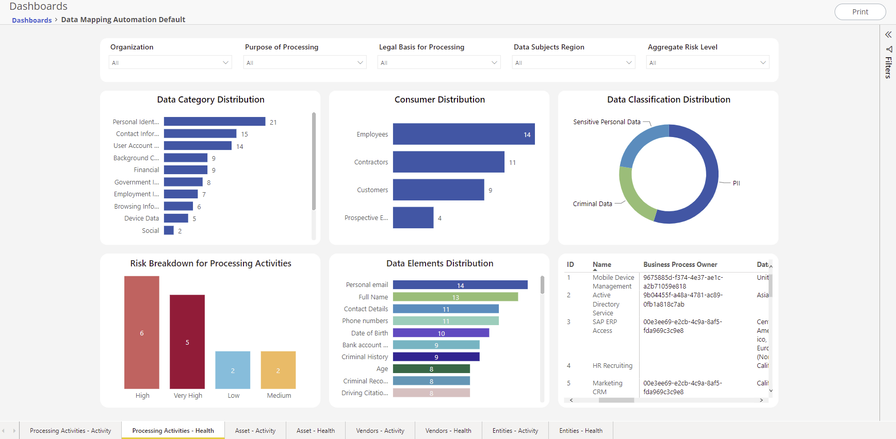Expand the Purpose of Processing dropdown
Image resolution: width=896 pixels, height=439 pixels.
(x=305, y=63)
